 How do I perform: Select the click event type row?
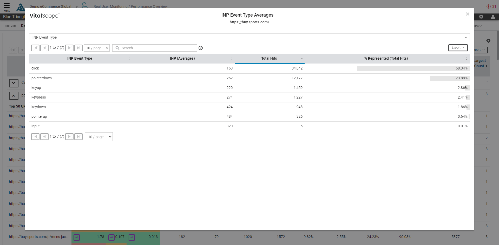click(x=249, y=68)
